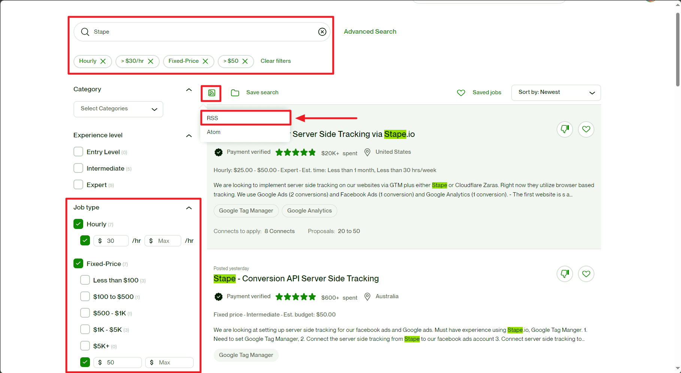
Task: Remove the Fixed-Price filter chip
Action: point(205,61)
